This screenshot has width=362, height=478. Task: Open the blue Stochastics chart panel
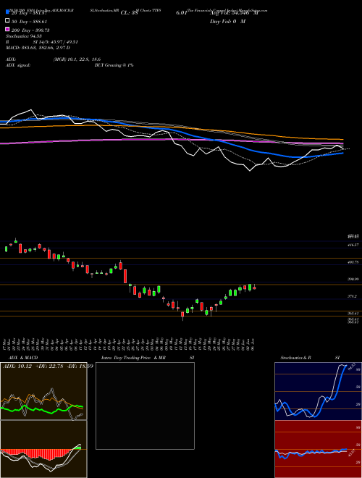[318, 391]
